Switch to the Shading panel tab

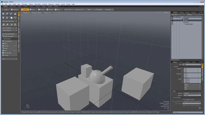coord(181,12)
